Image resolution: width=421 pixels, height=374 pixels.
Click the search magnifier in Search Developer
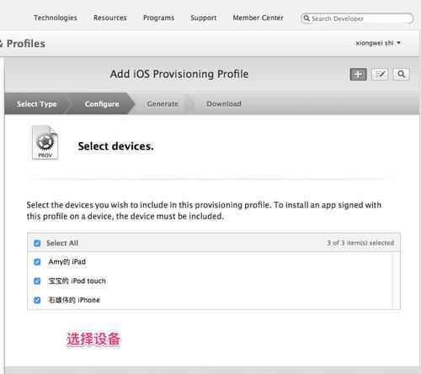point(306,18)
